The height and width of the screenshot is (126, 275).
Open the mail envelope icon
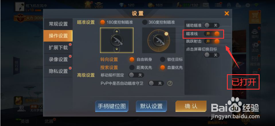(205, 5)
